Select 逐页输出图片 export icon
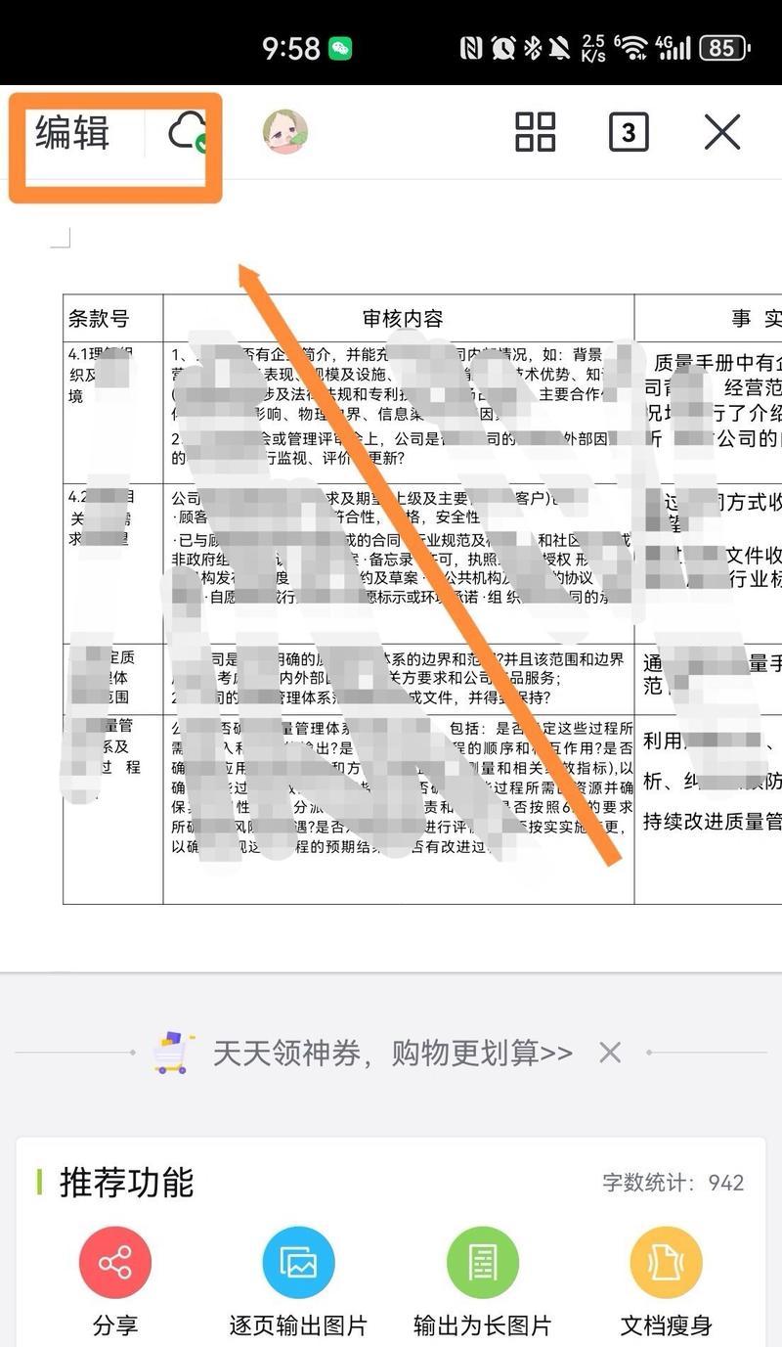 tap(298, 1263)
